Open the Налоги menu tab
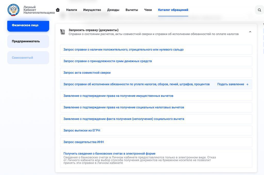Screen dimensions: 264x175 tap(72, 10)
